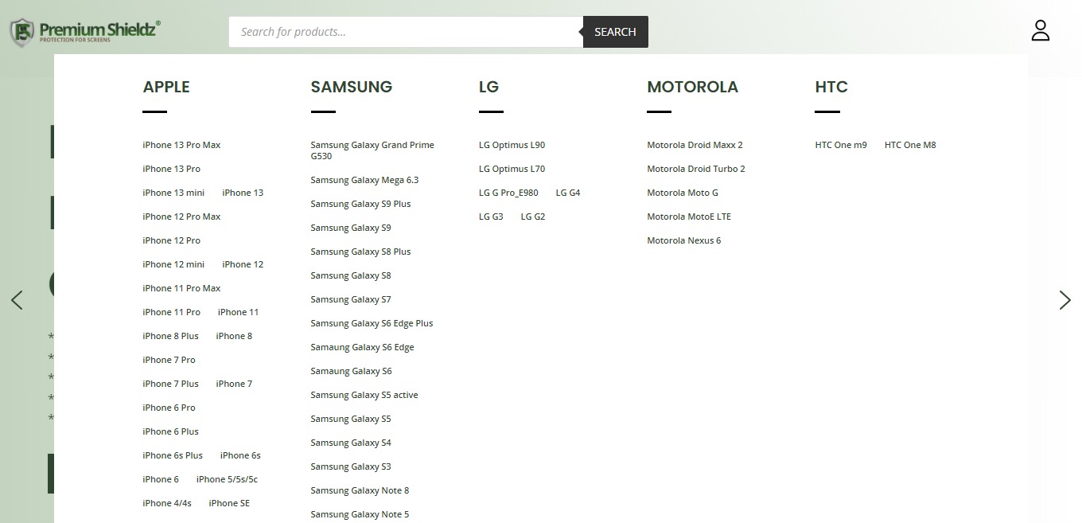Open Samsung Galaxy S9 Plus link

pyautogui.click(x=360, y=204)
